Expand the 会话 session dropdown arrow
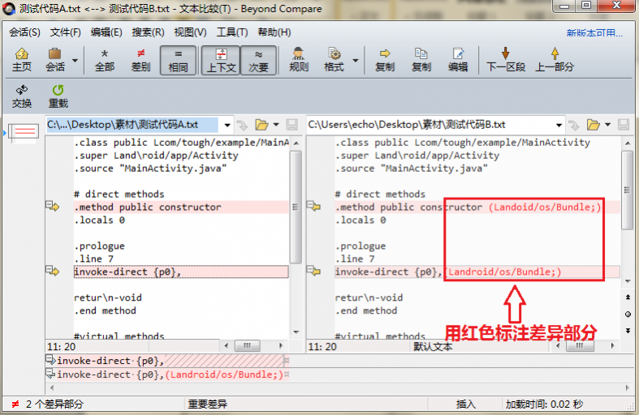639x415 pixels. click(x=76, y=60)
